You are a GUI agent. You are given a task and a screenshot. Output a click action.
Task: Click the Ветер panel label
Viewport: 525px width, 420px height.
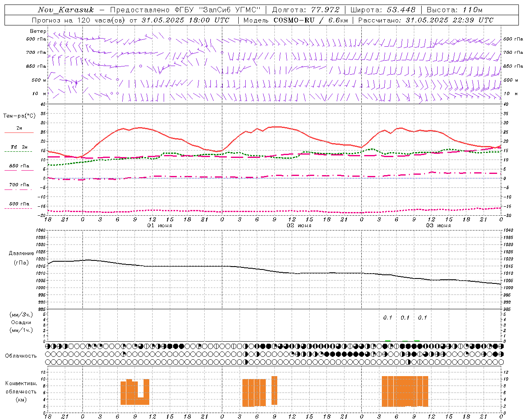38,31
